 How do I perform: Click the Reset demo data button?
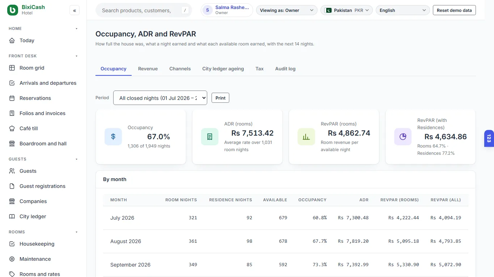[454, 10]
